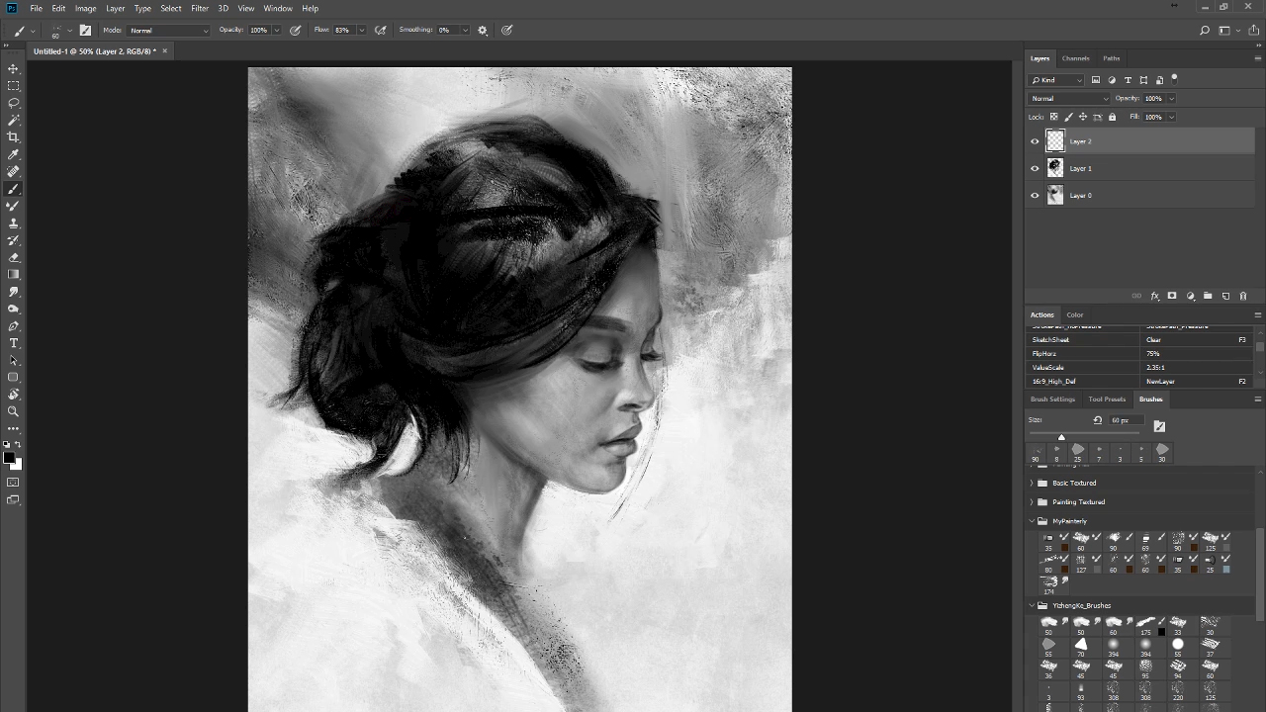Click the brush Size slider

1061,436
